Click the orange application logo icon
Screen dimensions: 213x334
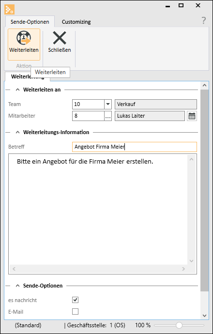[9, 9]
